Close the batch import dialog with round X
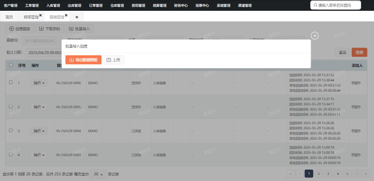Viewport: 374px width, 181px height. pyautogui.click(x=315, y=36)
